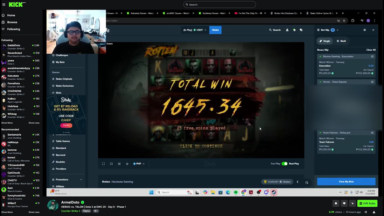The width and height of the screenshot is (384, 216).
Task: Open the Kick hamburger menu
Action: click(x=4, y=4)
